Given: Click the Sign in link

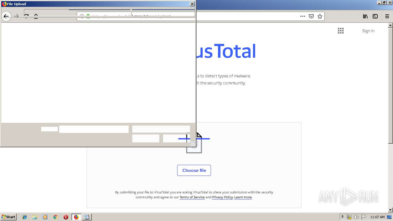Looking at the screenshot, I should pyautogui.click(x=368, y=31).
